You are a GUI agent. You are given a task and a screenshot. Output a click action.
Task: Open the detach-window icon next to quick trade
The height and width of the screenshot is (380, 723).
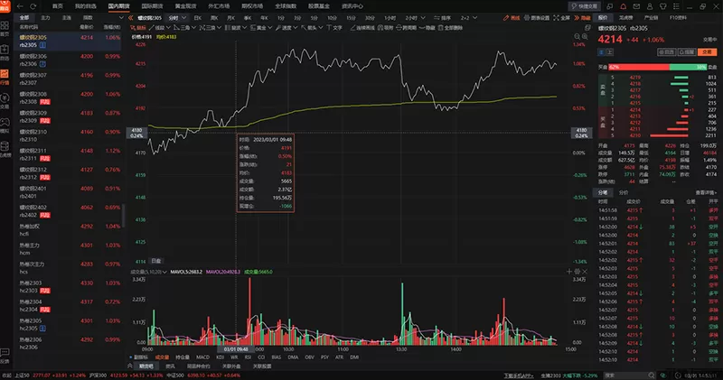pos(610,6)
